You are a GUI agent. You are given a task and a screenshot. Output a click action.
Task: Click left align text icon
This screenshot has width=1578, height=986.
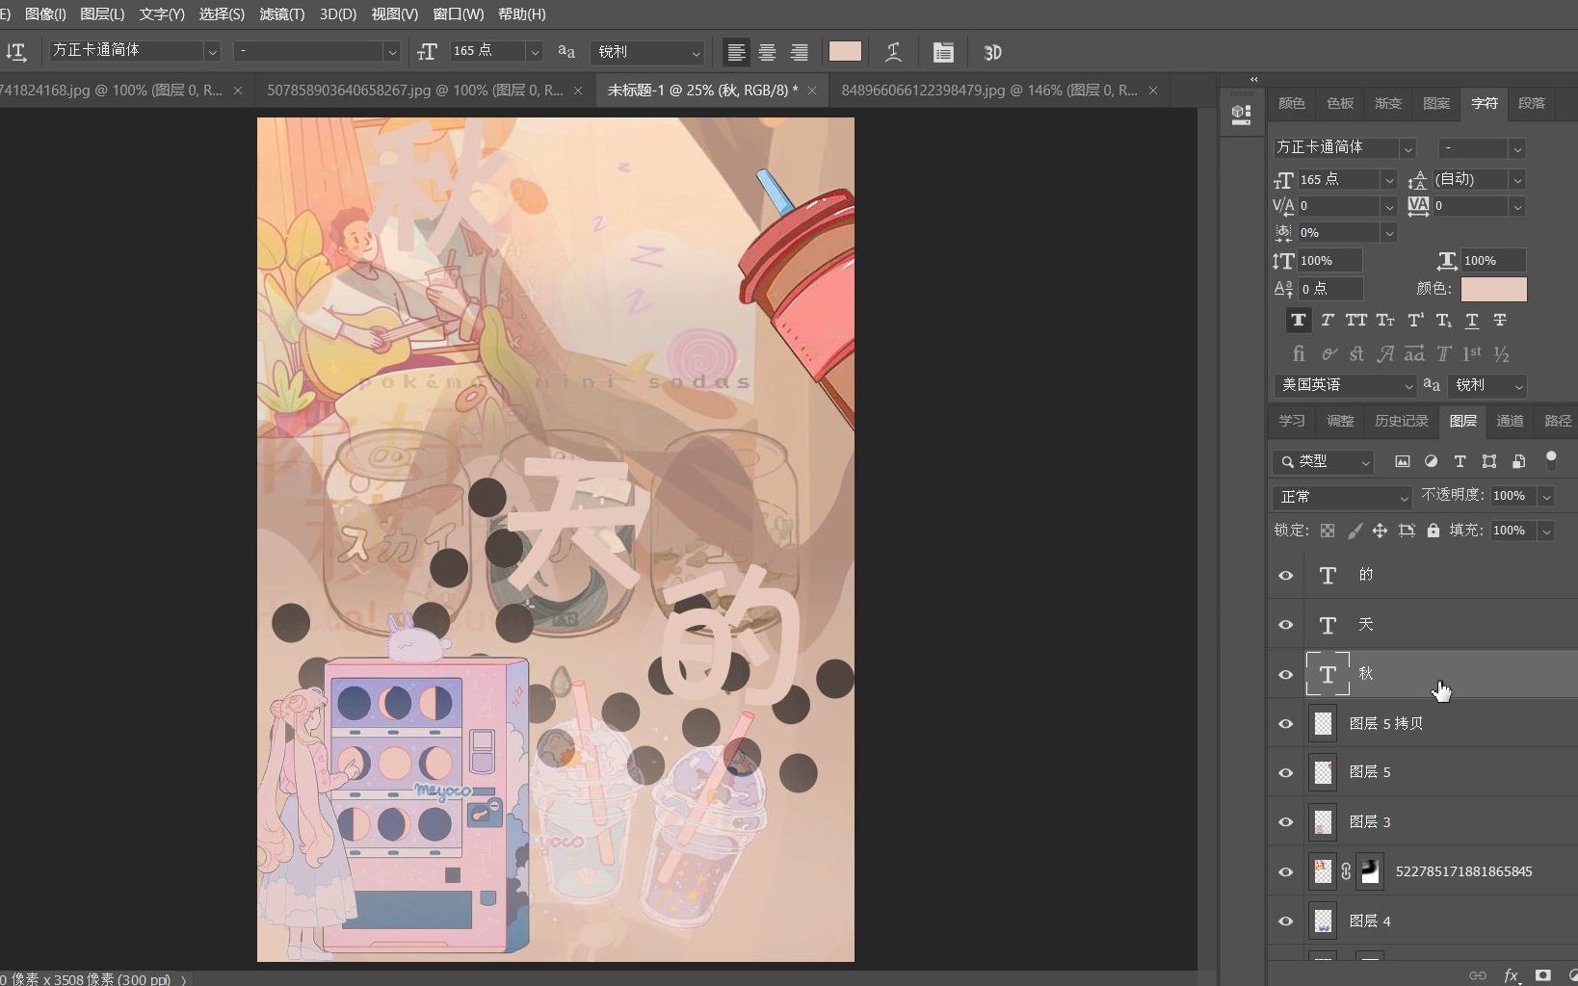click(736, 52)
